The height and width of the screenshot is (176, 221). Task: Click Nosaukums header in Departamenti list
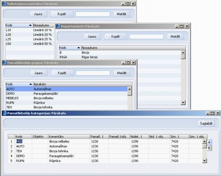point(133,48)
